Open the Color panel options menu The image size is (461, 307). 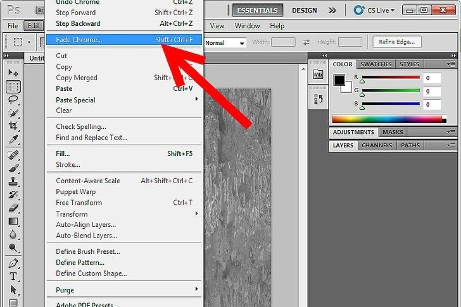452,64
